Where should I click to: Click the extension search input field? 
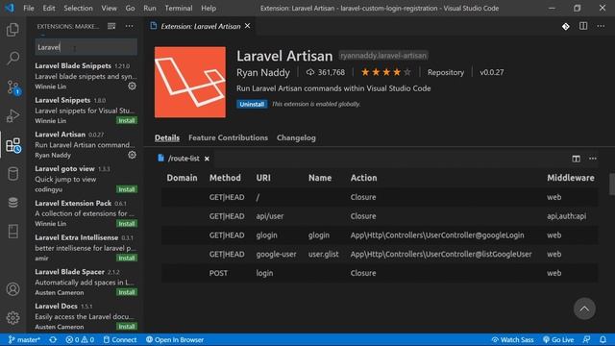pos(86,47)
